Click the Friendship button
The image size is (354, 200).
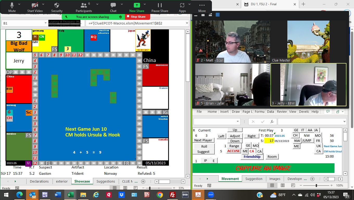point(252,157)
